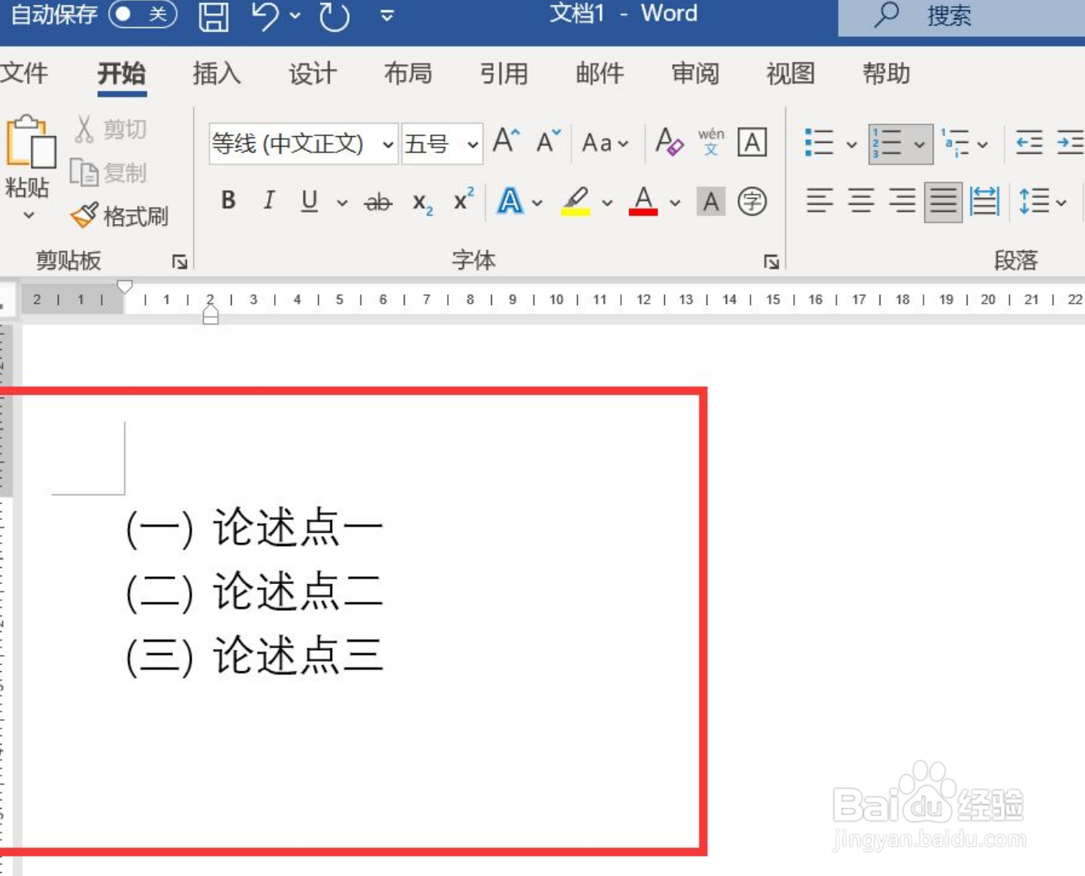Open the 拼音指南 phonetic guide tool
1085x876 pixels.
tap(710, 142)
